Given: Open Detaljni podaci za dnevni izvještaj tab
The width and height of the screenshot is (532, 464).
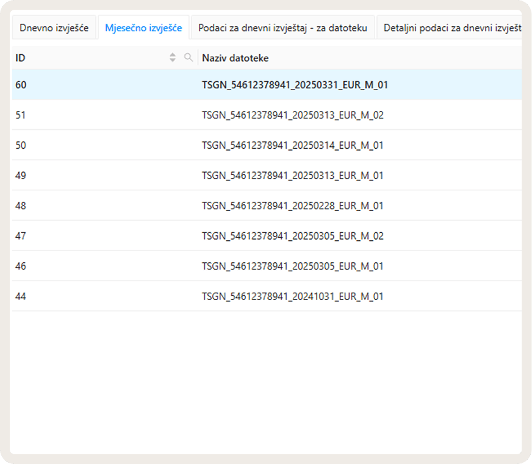Looking at the screenshot, I should pyautogui.click(x=449, y=27).
